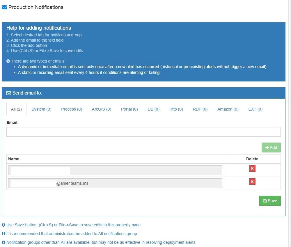Select the EXT tab
The height and width of the screenshot is (247, 291).
pos(255,109)
